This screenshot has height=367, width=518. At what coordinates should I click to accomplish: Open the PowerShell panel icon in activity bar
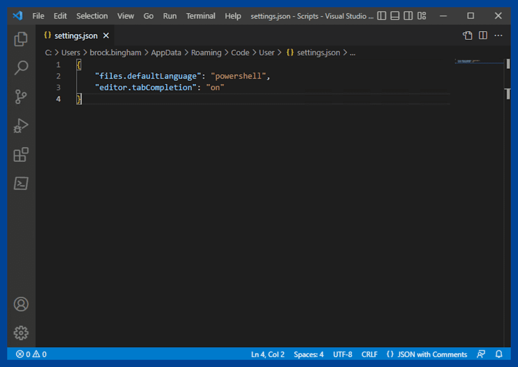pos(21,183)
